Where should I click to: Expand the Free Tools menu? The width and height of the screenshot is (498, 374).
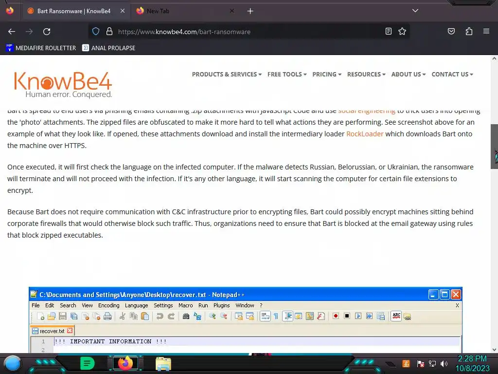287,74
